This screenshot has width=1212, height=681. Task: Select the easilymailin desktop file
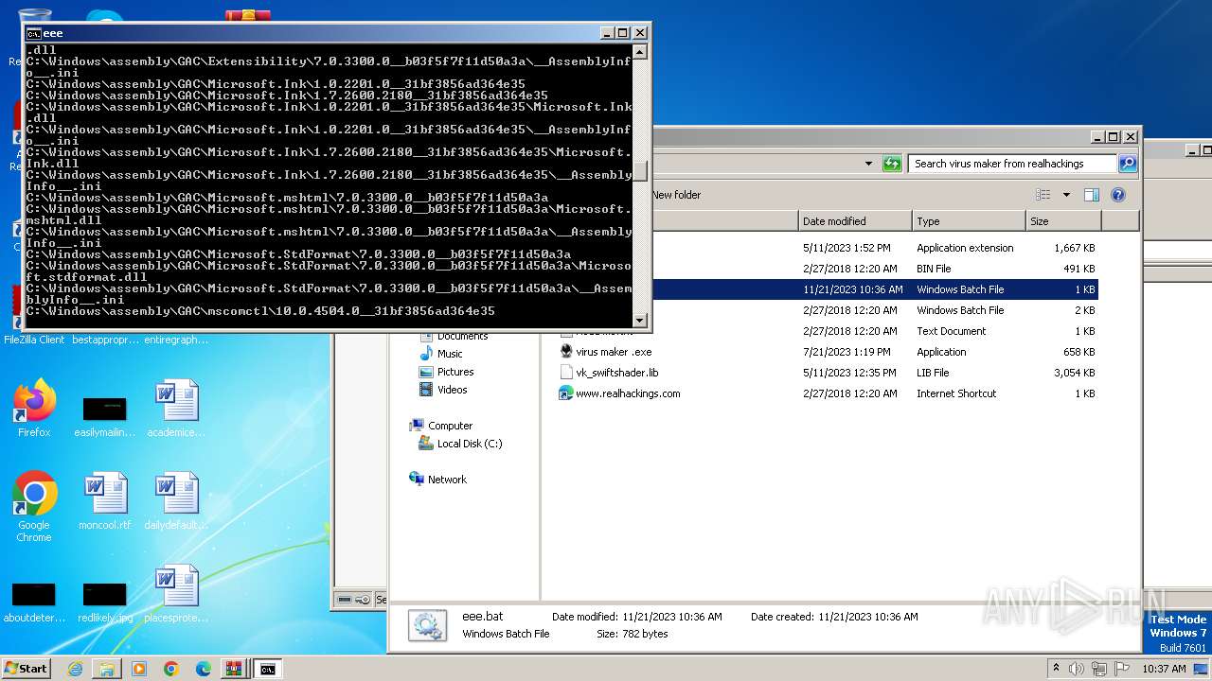(104, 416)
